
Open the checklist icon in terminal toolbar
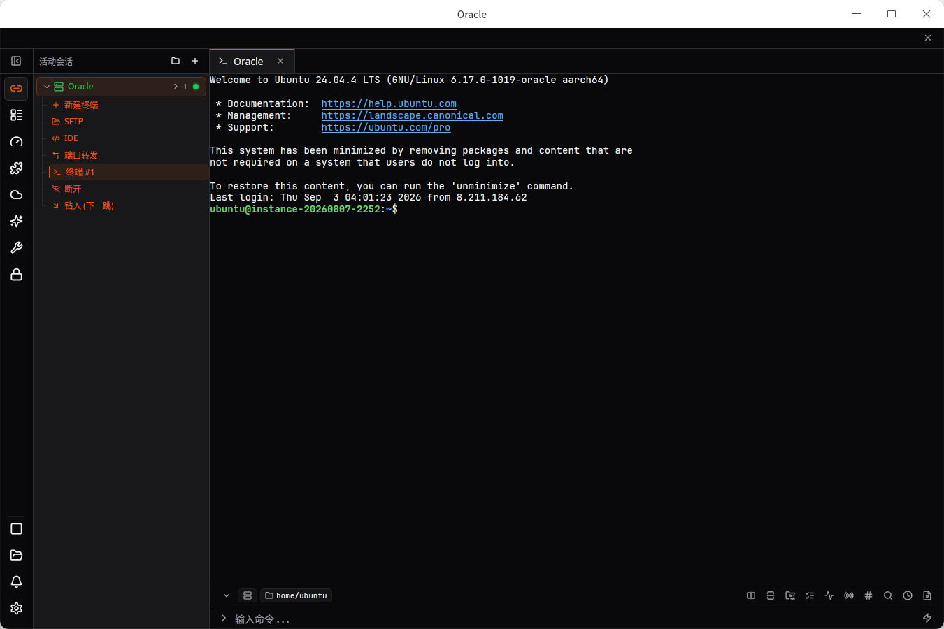(810, 595)
